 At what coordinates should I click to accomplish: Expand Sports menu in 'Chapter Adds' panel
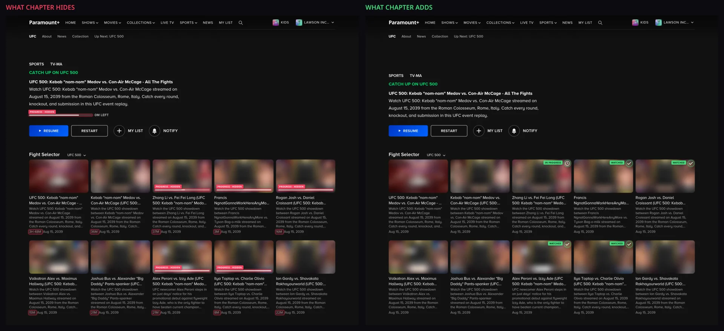548,23
